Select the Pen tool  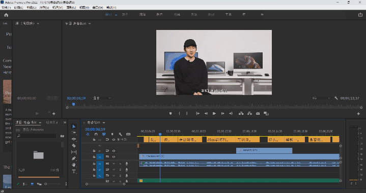click(74, 158)
